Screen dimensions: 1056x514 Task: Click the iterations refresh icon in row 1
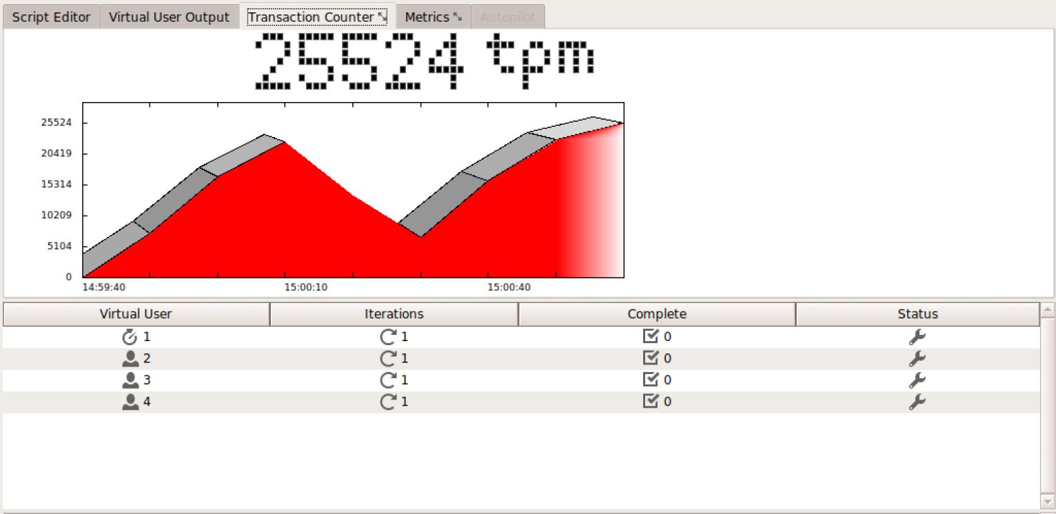click(x=389, y=338)
